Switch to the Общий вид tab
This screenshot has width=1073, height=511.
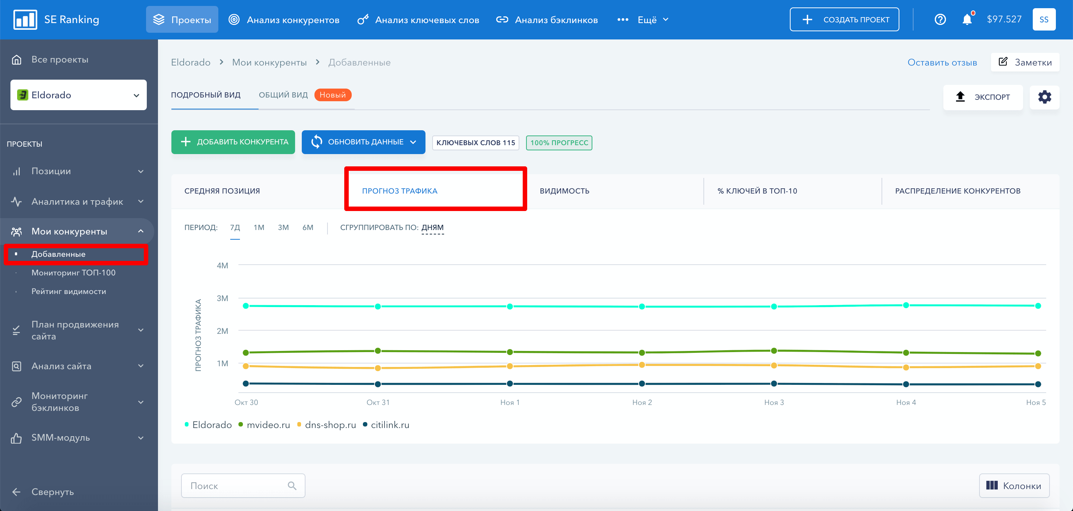(283, 95)
